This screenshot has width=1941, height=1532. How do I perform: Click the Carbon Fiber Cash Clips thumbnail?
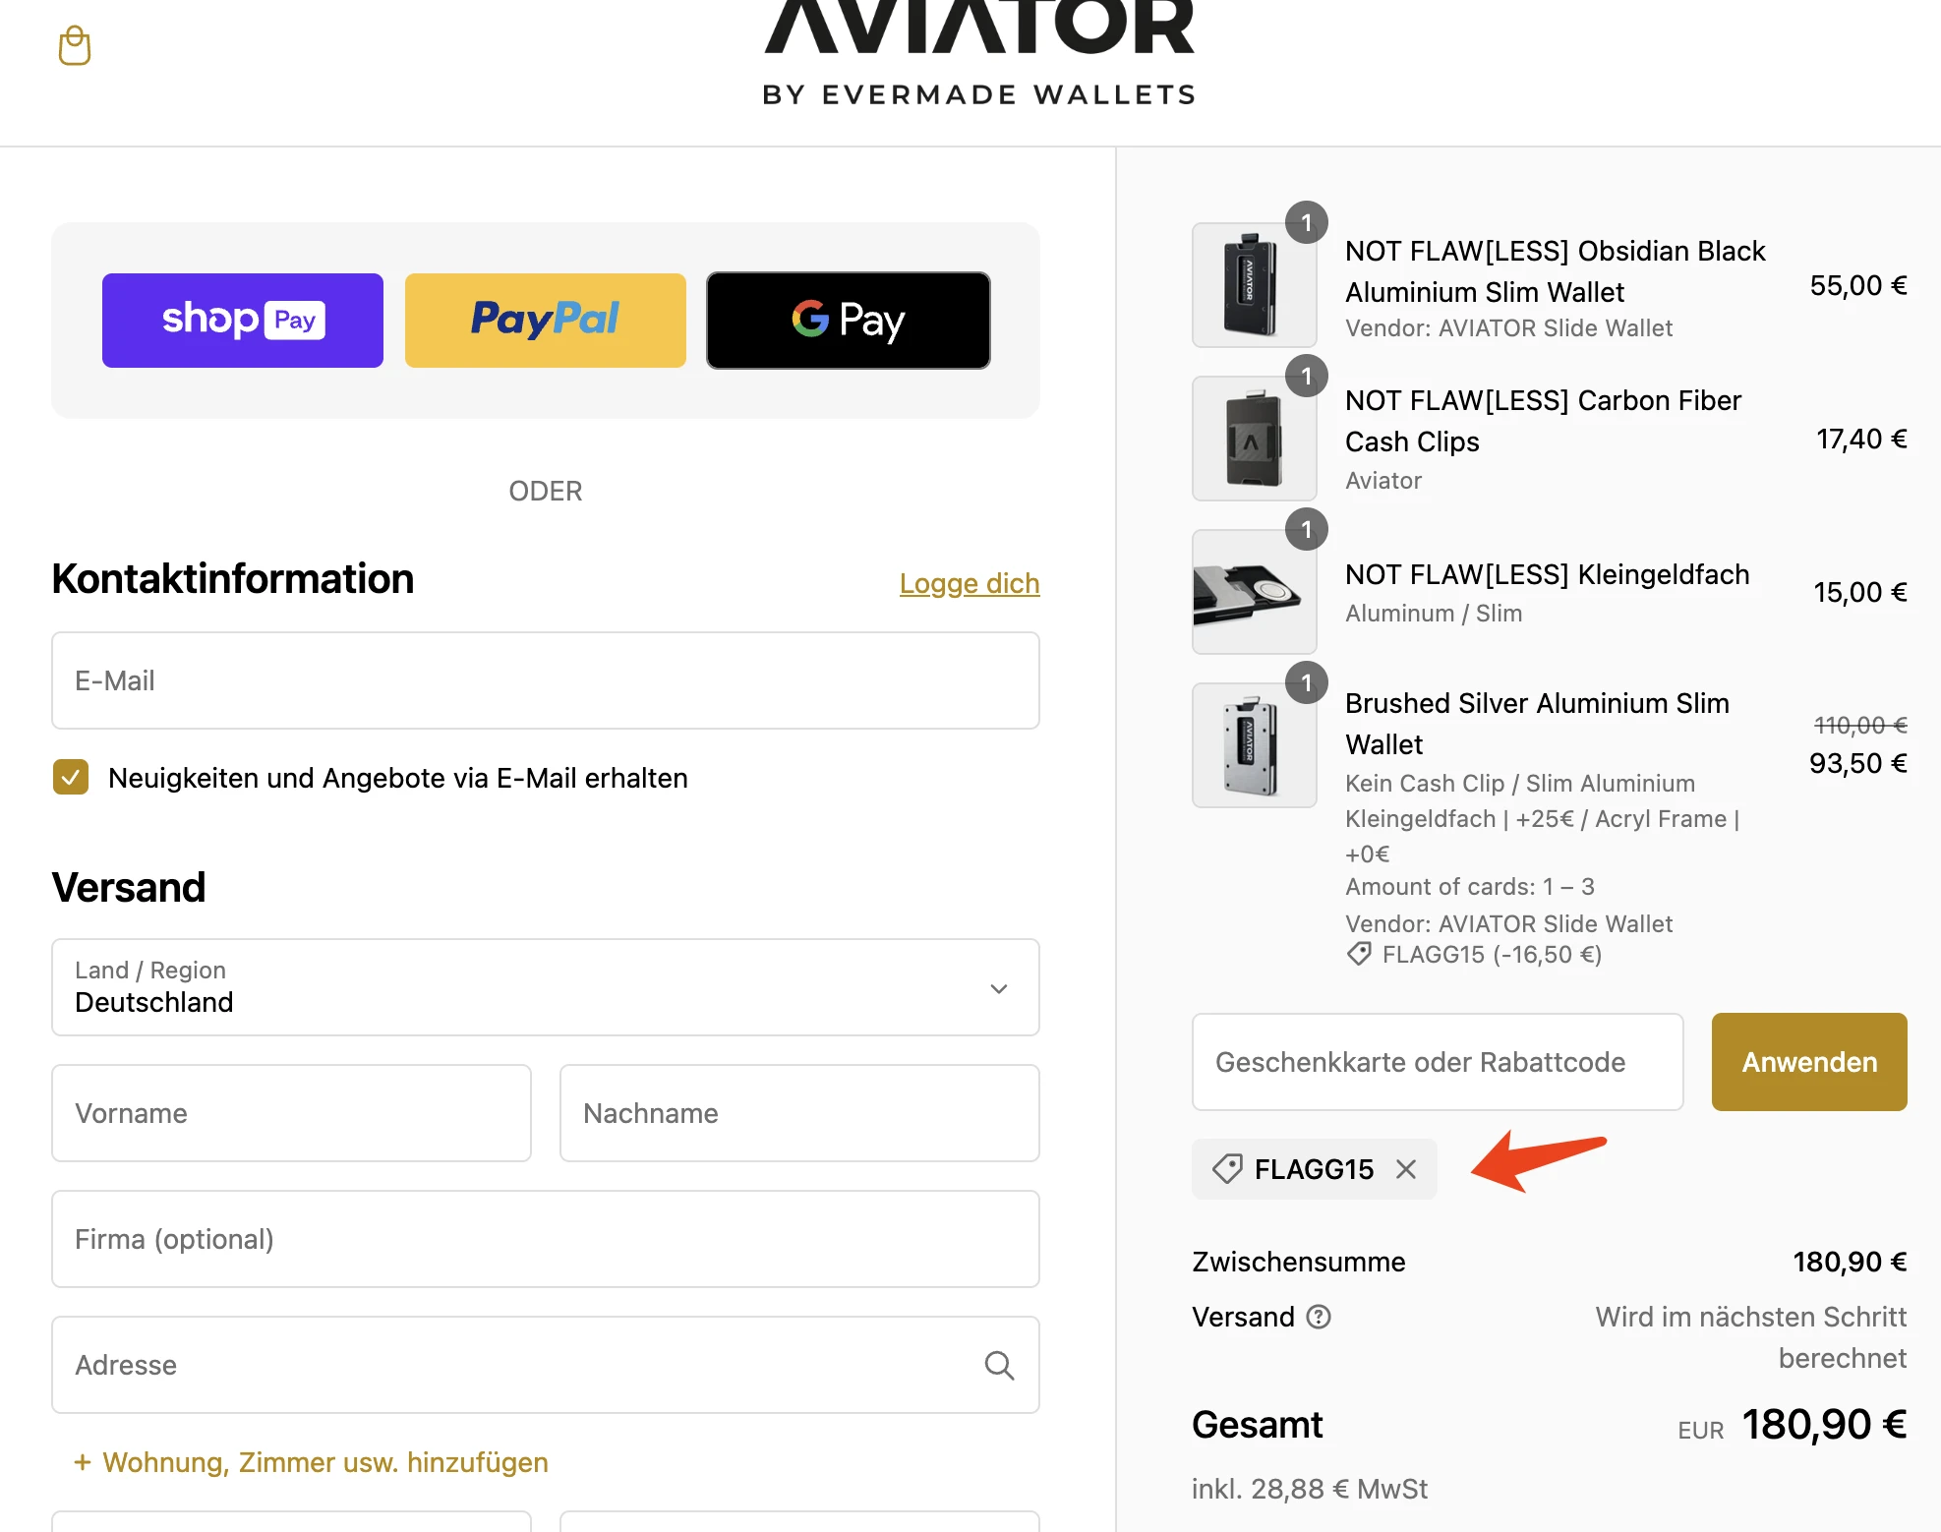click(1254, 439)
